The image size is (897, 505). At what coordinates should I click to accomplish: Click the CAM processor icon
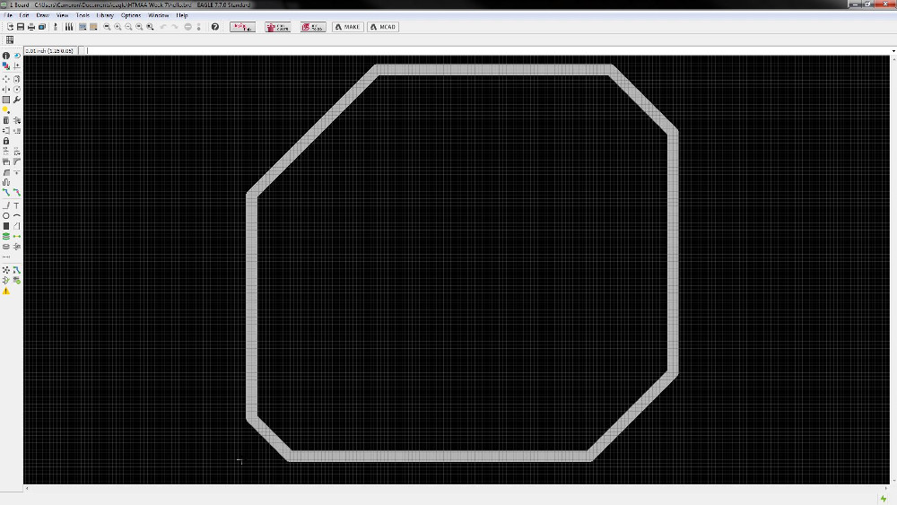(x=42, y=27)
